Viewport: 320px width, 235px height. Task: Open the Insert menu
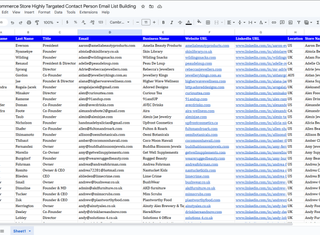29,12
